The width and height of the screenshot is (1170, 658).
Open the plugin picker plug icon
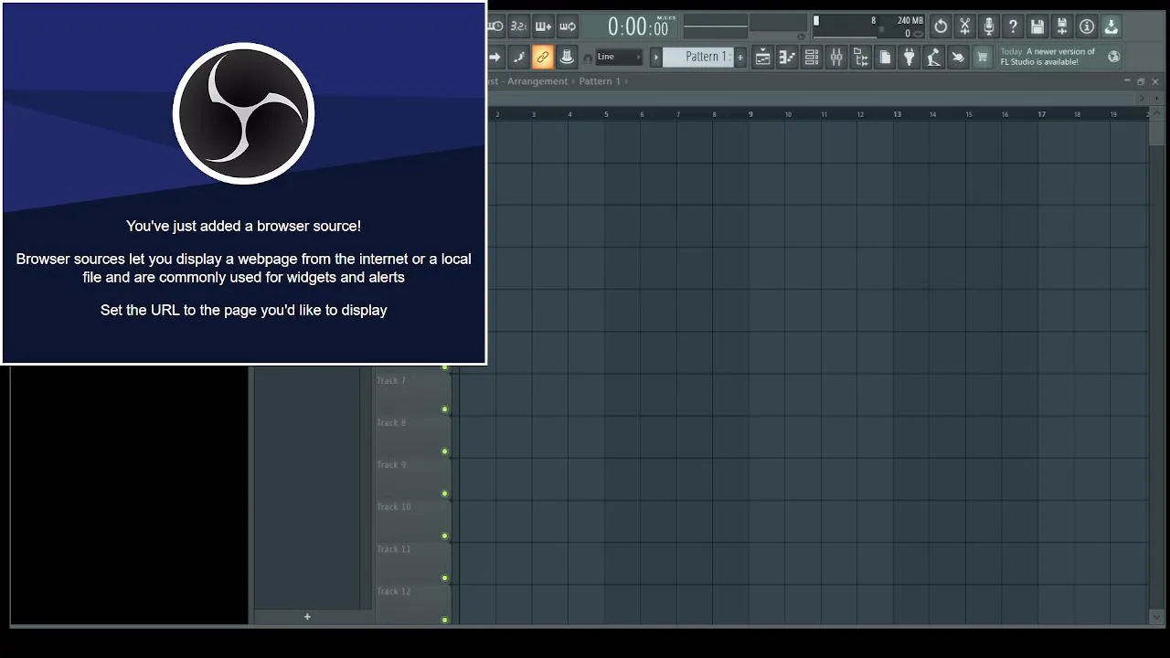(x=909, y=57)
